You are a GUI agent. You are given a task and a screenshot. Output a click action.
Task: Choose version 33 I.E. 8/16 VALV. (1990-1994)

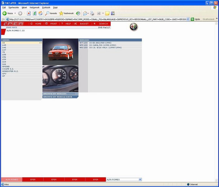tap(110, 48)
